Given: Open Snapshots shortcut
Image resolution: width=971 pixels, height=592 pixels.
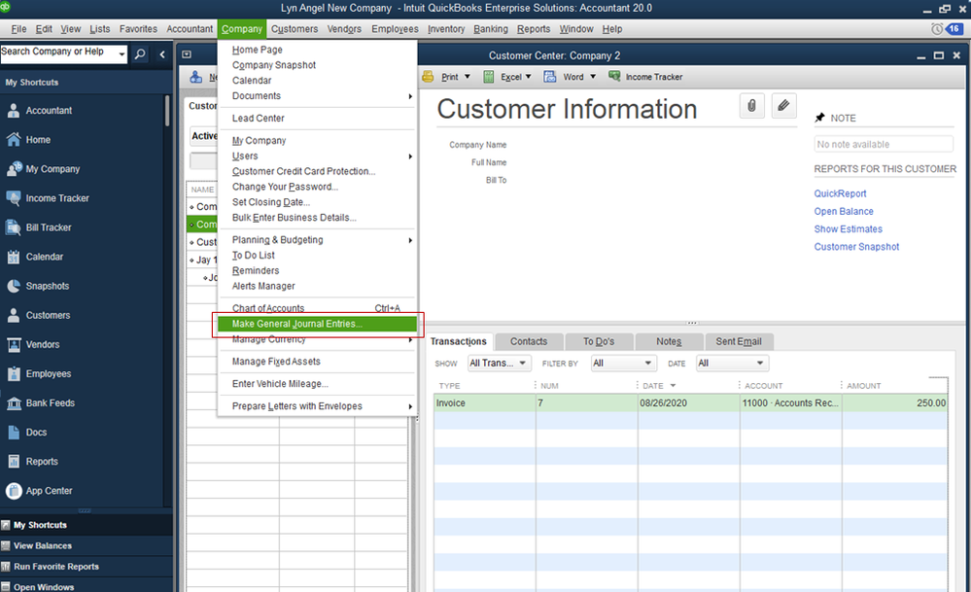Looking at the screenshot, I should pos(37,286).
